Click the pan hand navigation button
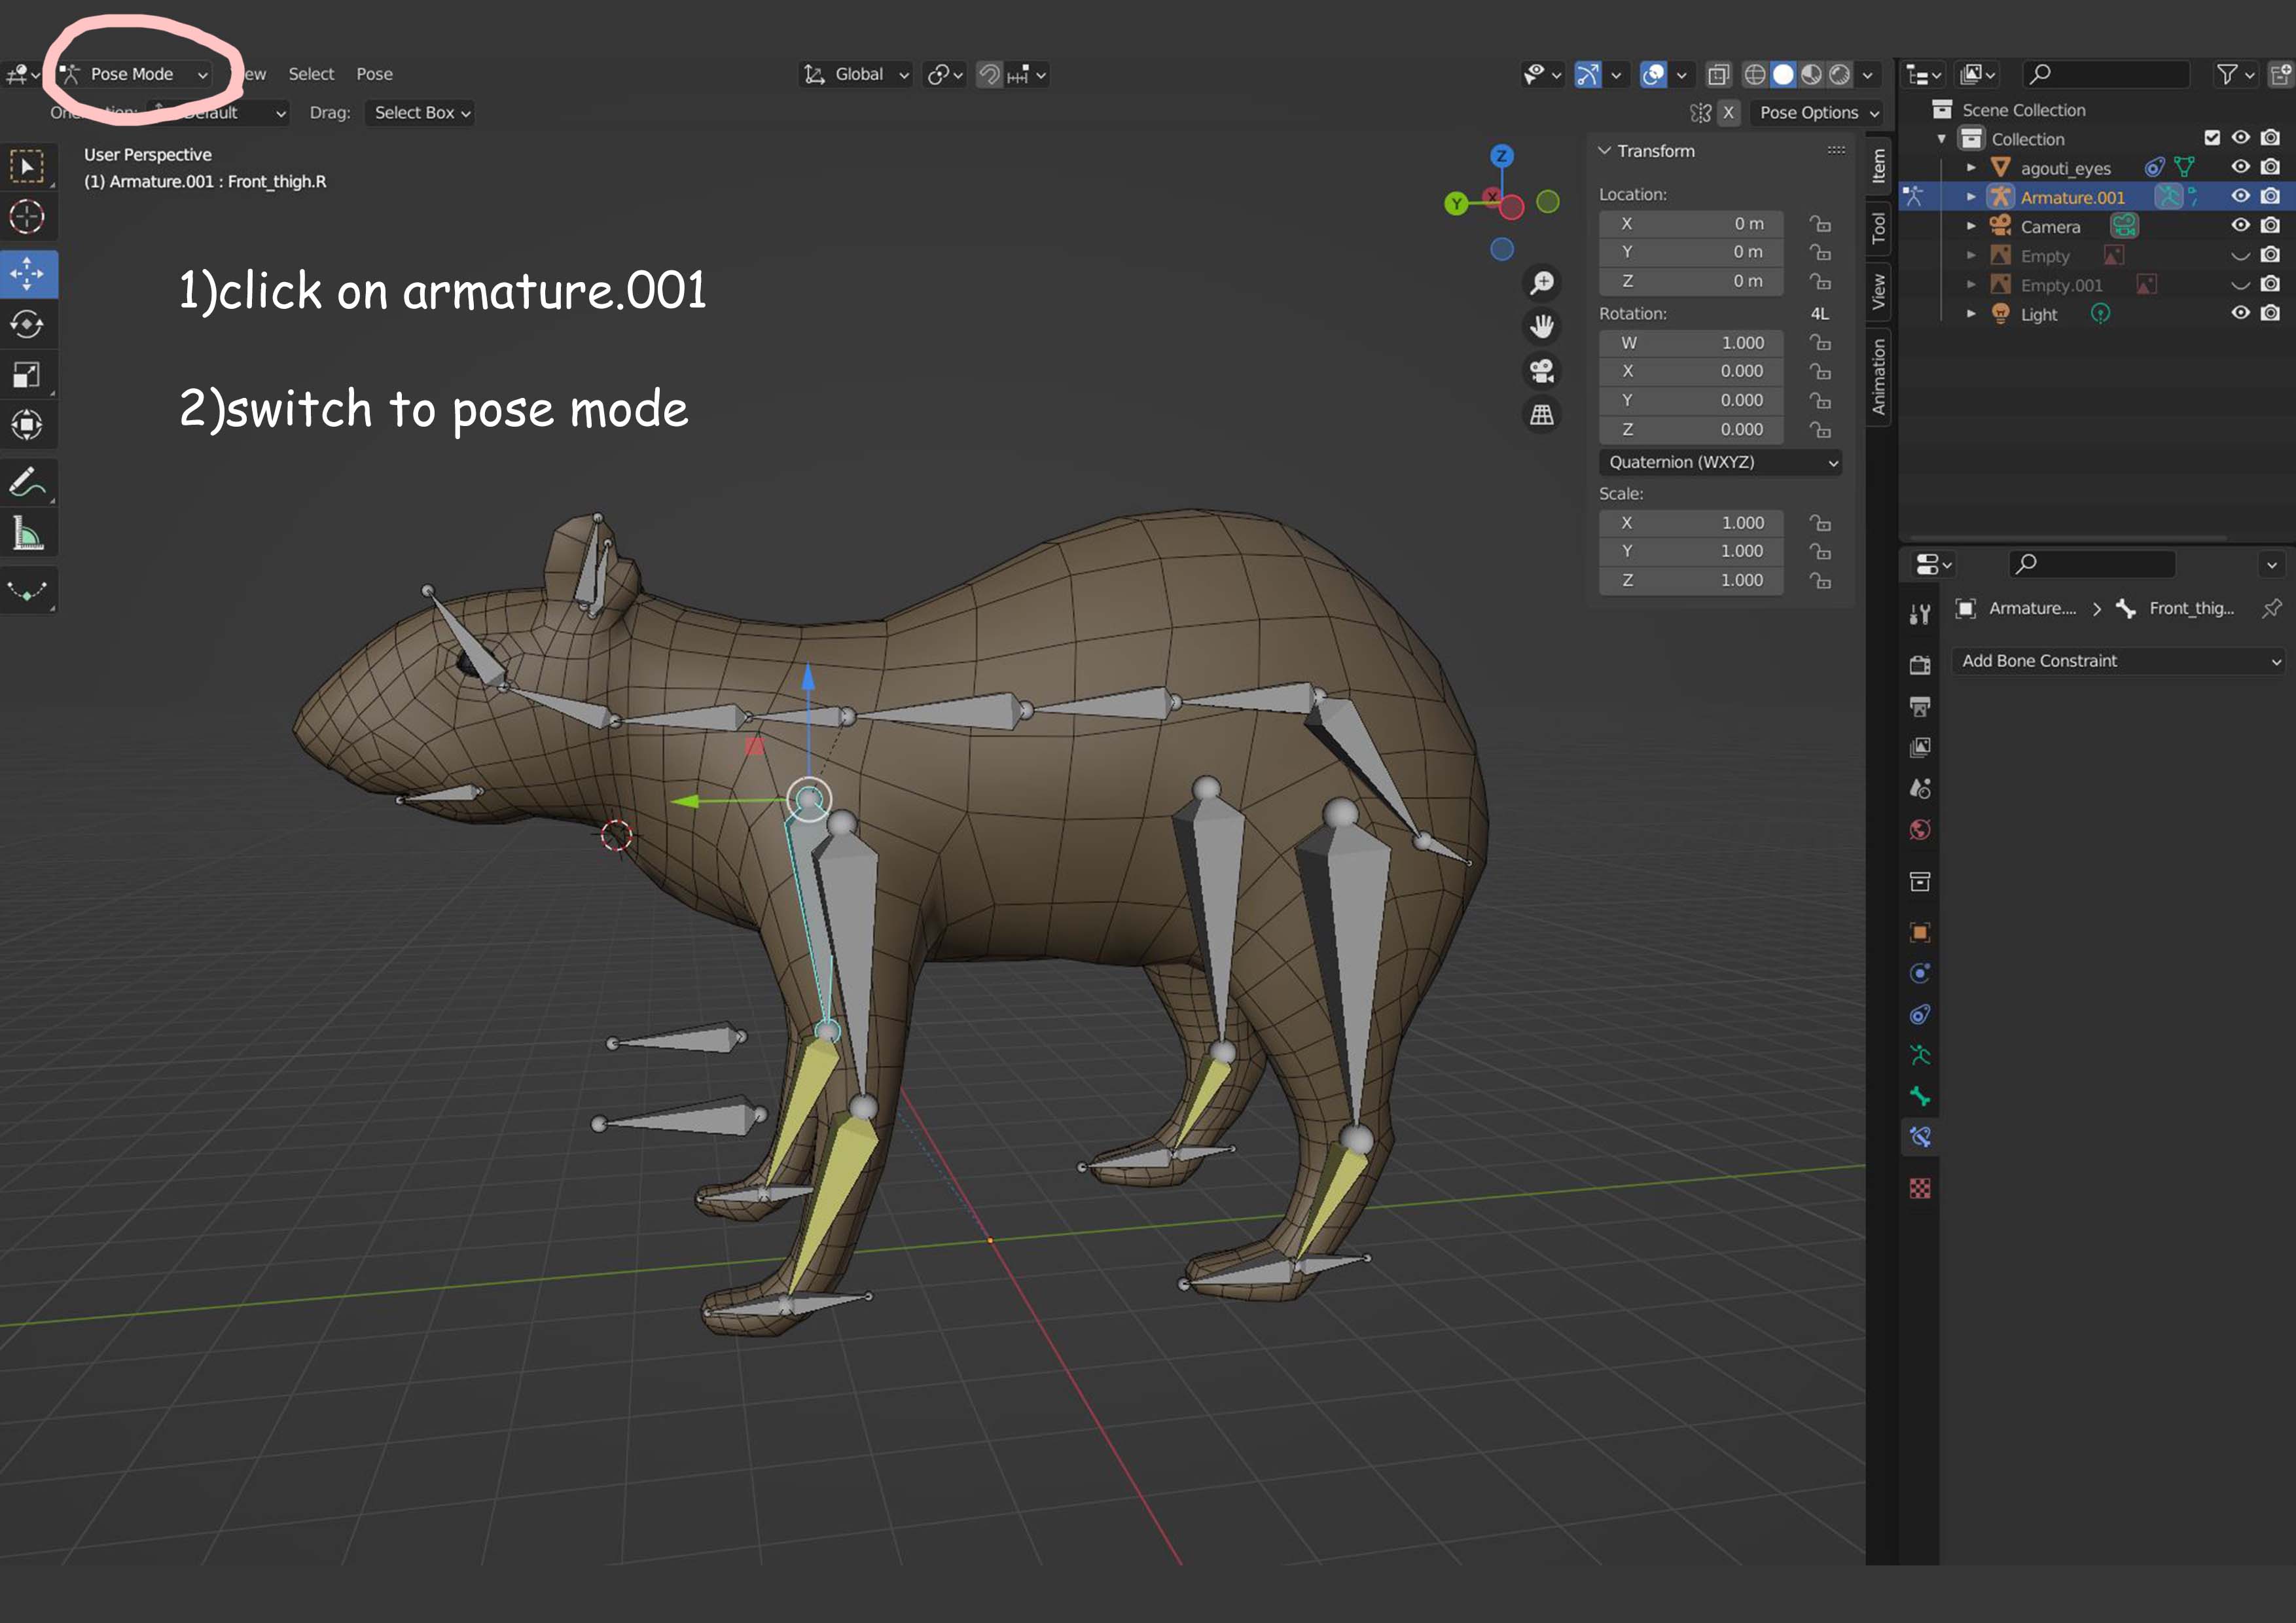The height and width of the screenshot is (1623, 2296). pyautogui.click(x=1542, y=327)
